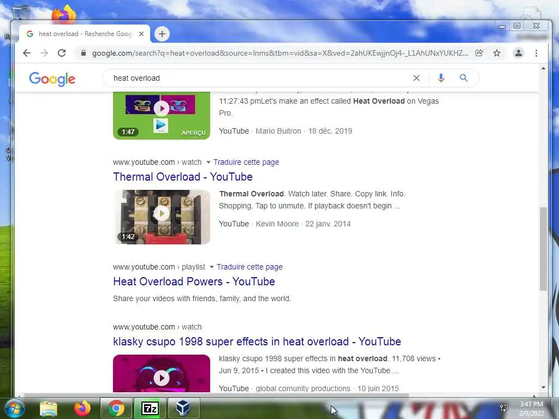Open a new tab with the plus button
Image resolution: width=559 pixels, height=419 pixels.
pyautogui.click(x=162, y=34)
